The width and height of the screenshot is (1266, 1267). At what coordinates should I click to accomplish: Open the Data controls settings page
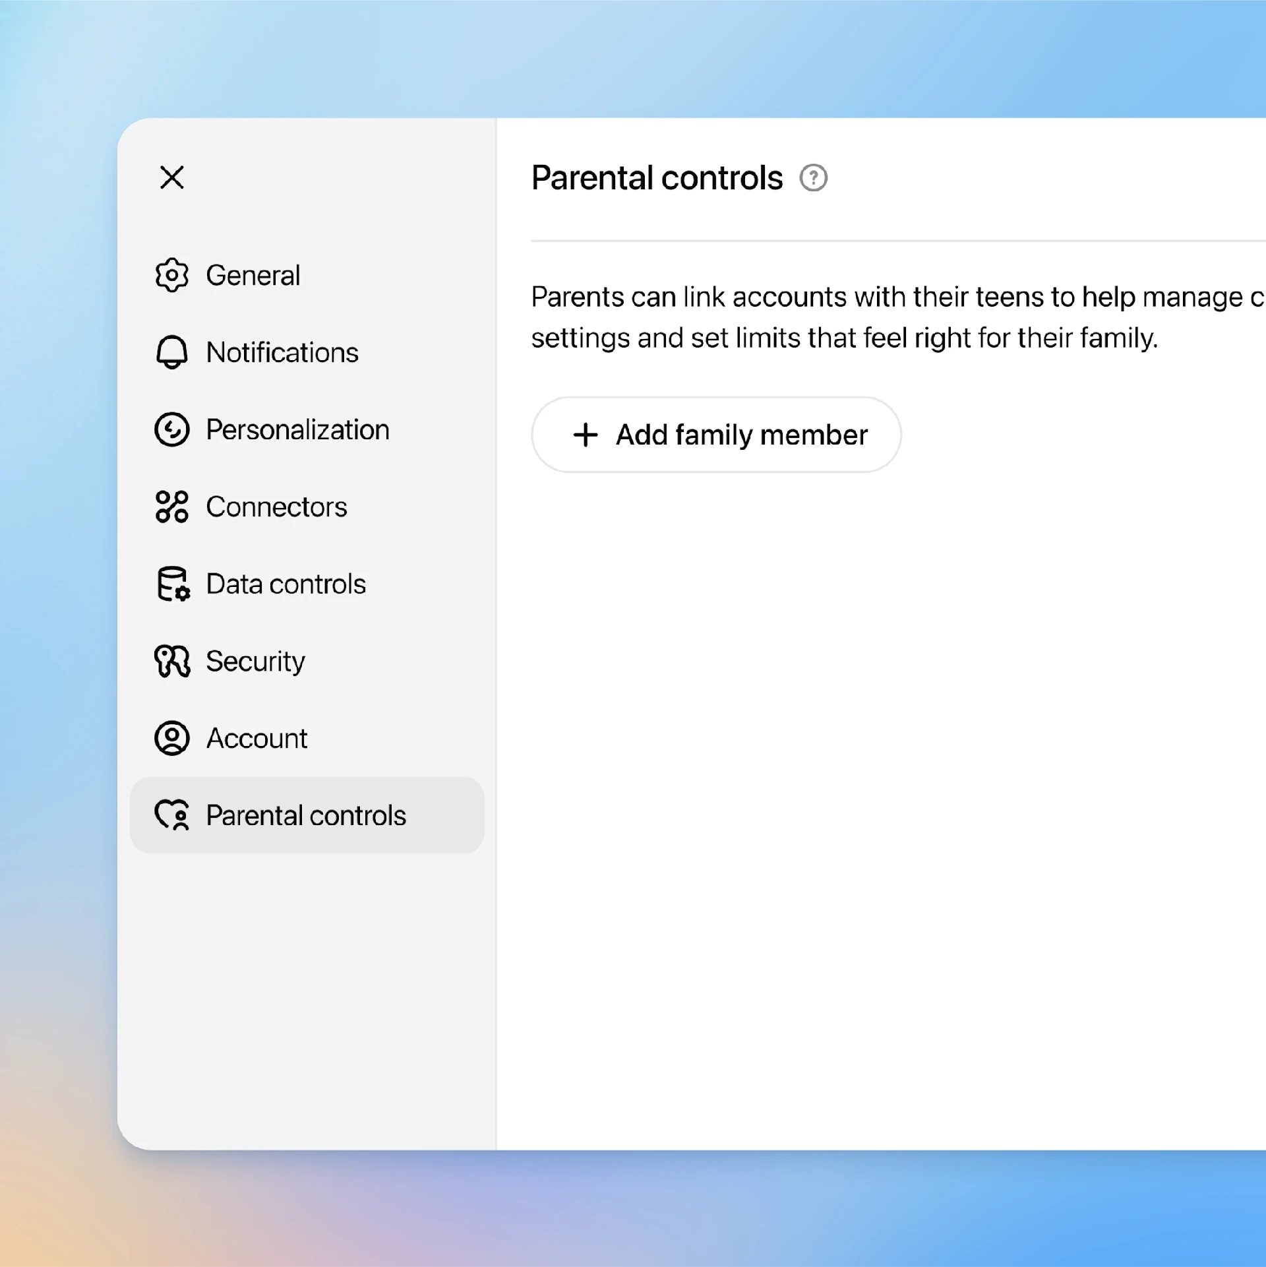pyautogui.click(x=286, y=584)
